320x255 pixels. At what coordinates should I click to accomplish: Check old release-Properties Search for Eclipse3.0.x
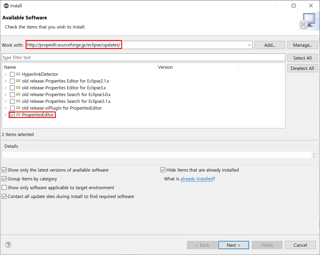(x=12, y=95)
